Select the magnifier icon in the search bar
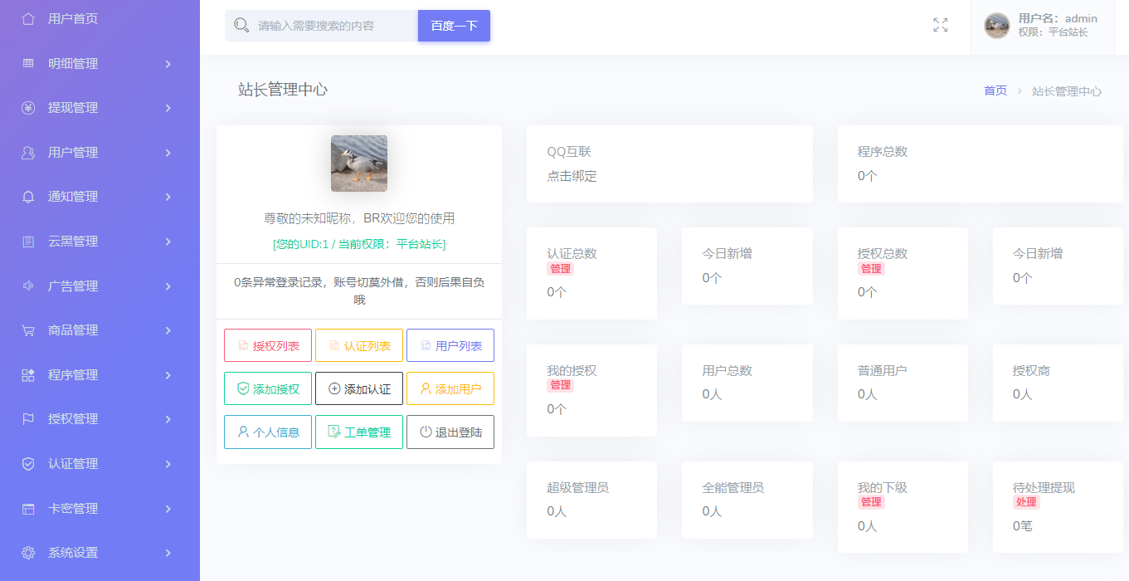The image size is (1129, 581). pos(241,26)
